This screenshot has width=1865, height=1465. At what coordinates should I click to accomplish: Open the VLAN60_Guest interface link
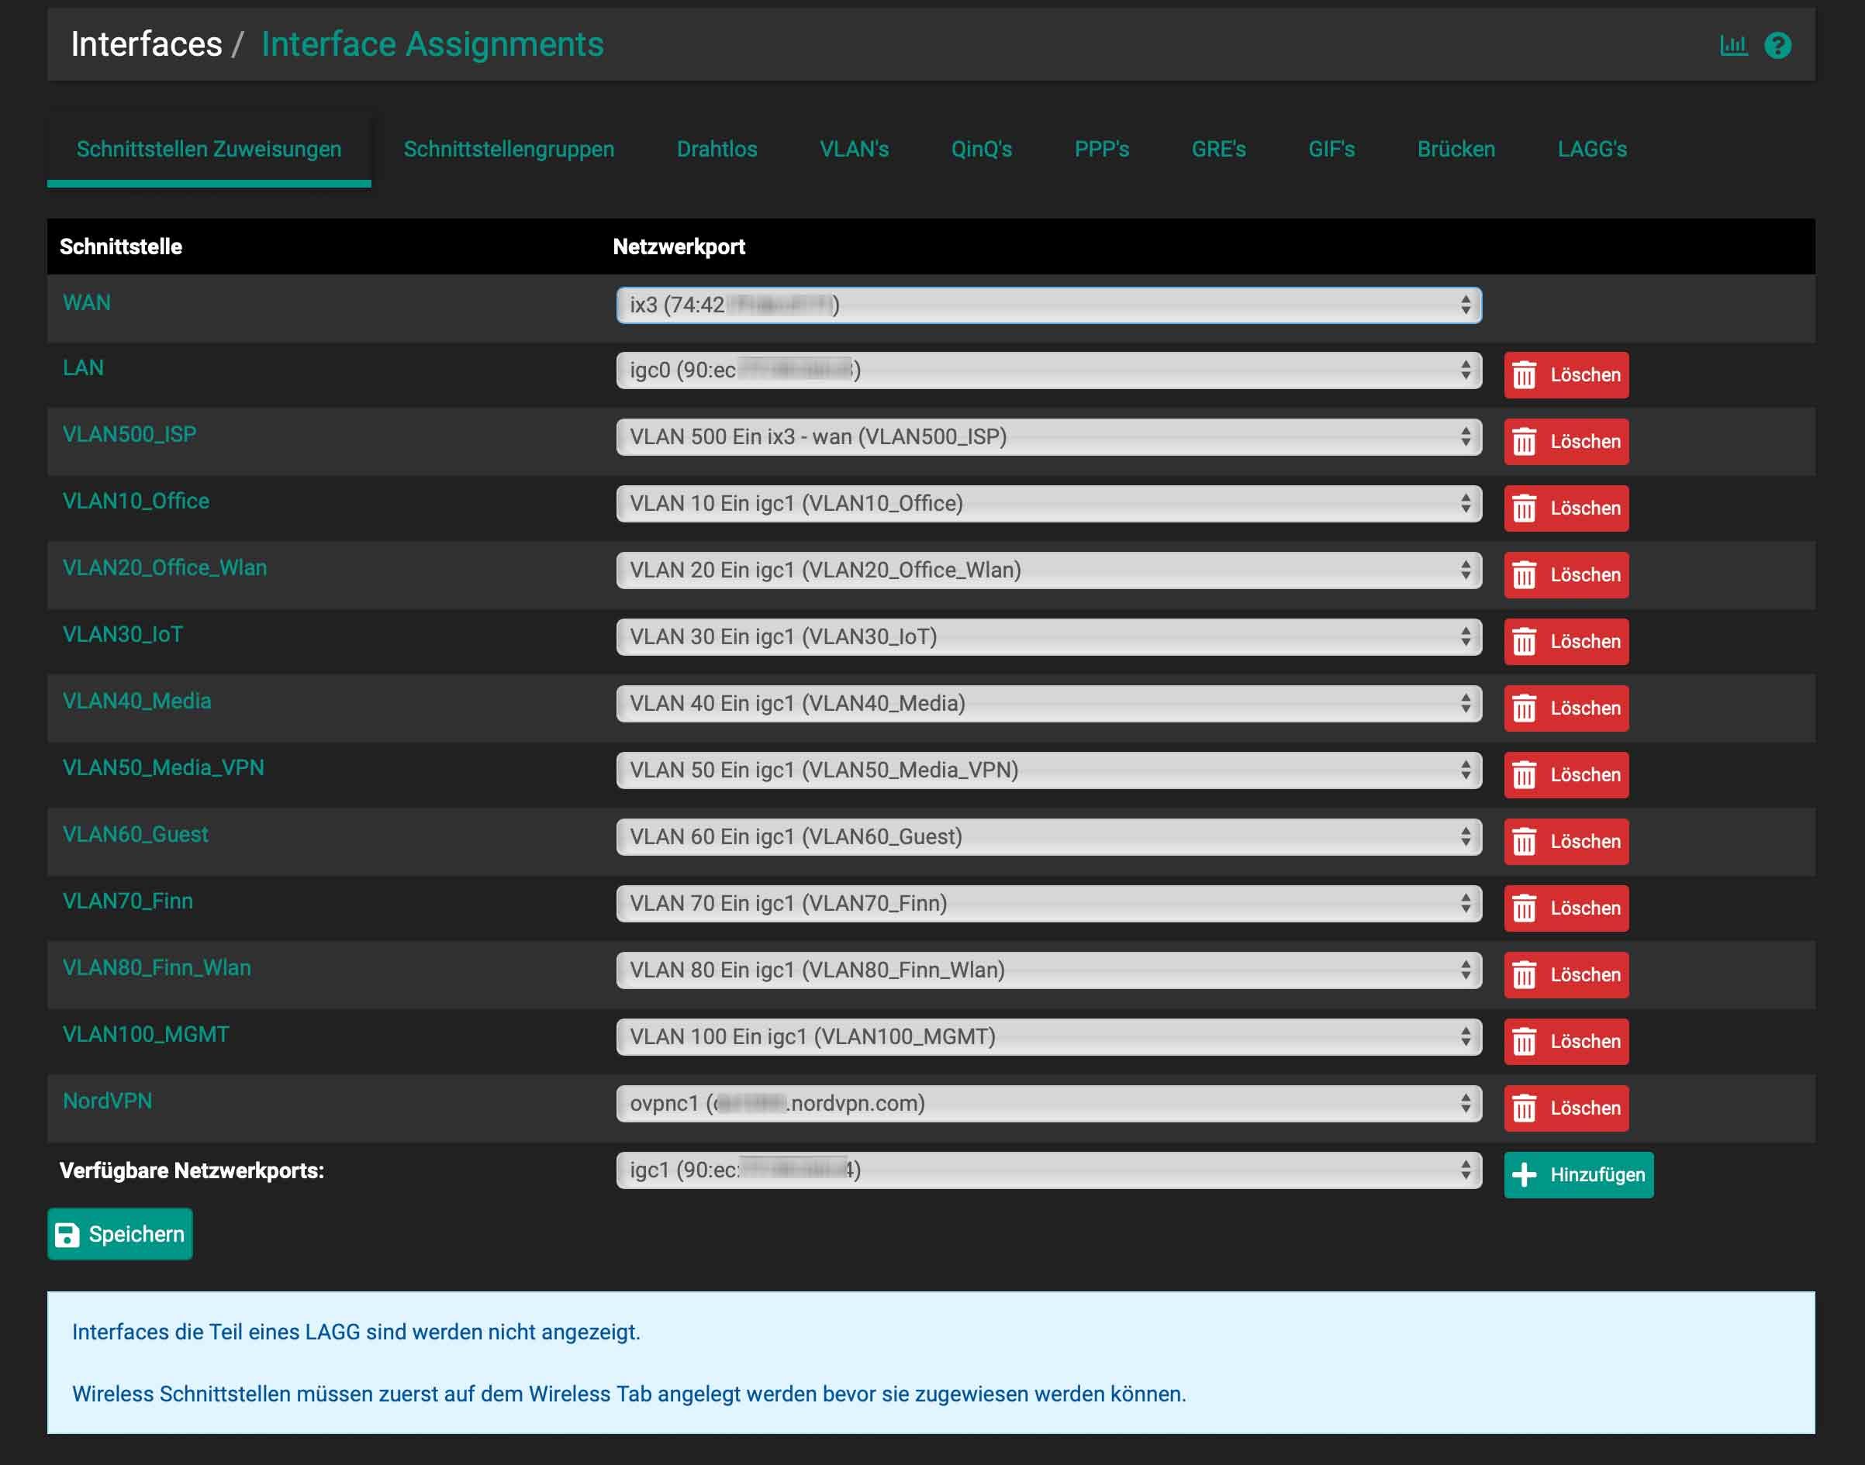136,834
